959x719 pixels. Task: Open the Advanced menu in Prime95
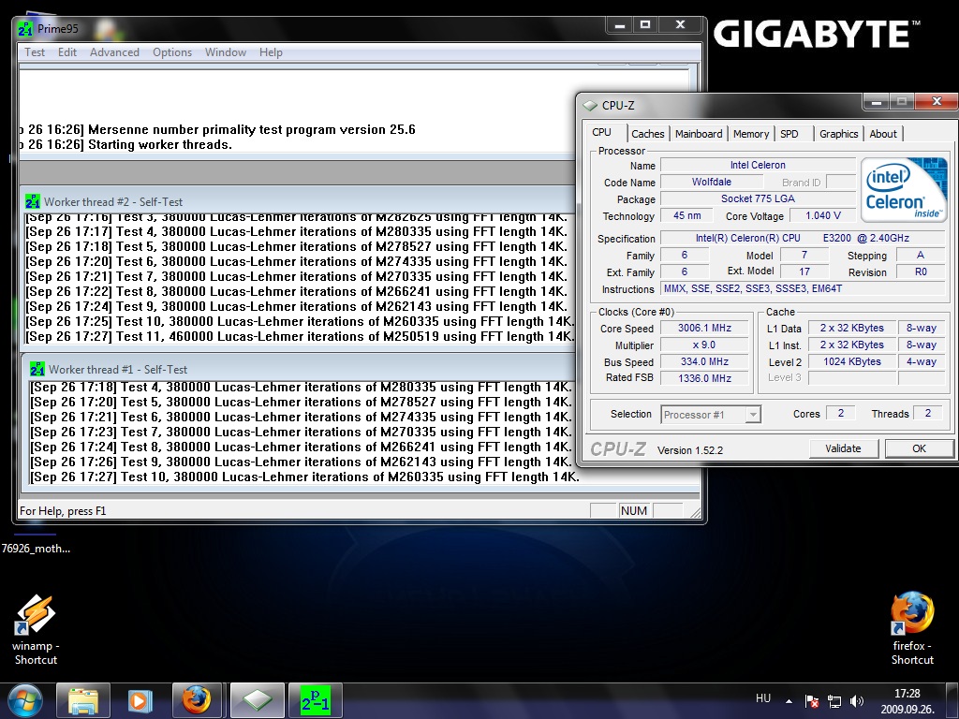[x=114, y=52]
